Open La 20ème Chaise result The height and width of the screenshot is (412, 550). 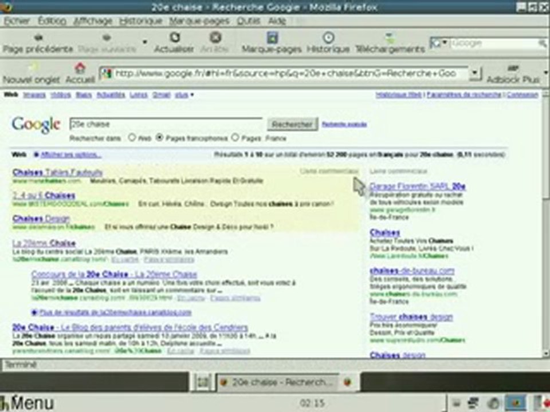tap(44, 243)
